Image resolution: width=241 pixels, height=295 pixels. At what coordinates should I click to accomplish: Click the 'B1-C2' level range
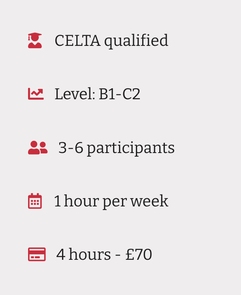[119, 94]
